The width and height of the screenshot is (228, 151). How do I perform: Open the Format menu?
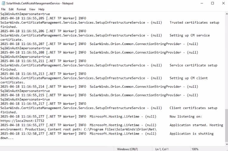[x=21, y=9]
